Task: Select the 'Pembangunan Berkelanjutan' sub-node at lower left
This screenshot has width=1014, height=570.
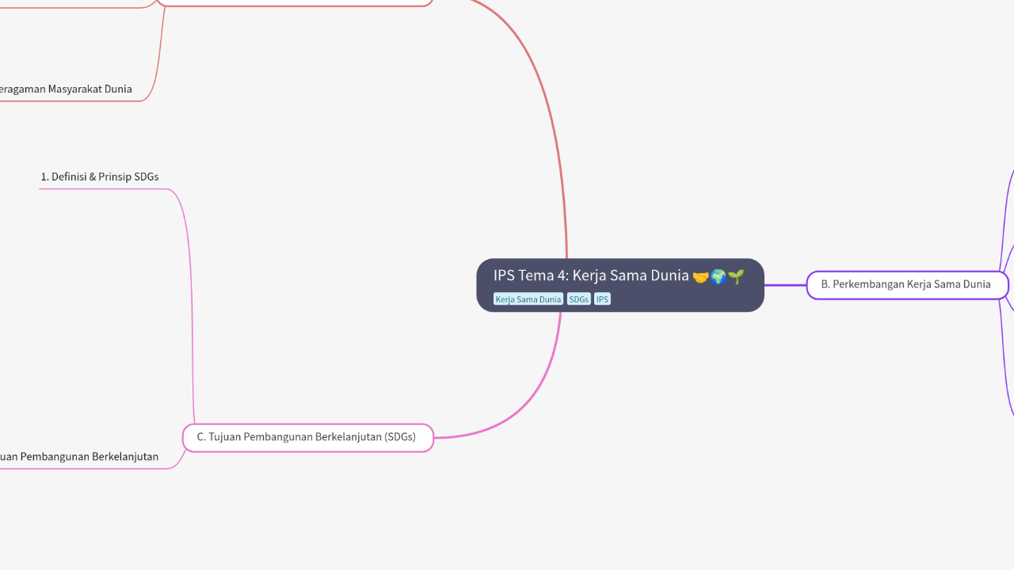Action: 79,458
